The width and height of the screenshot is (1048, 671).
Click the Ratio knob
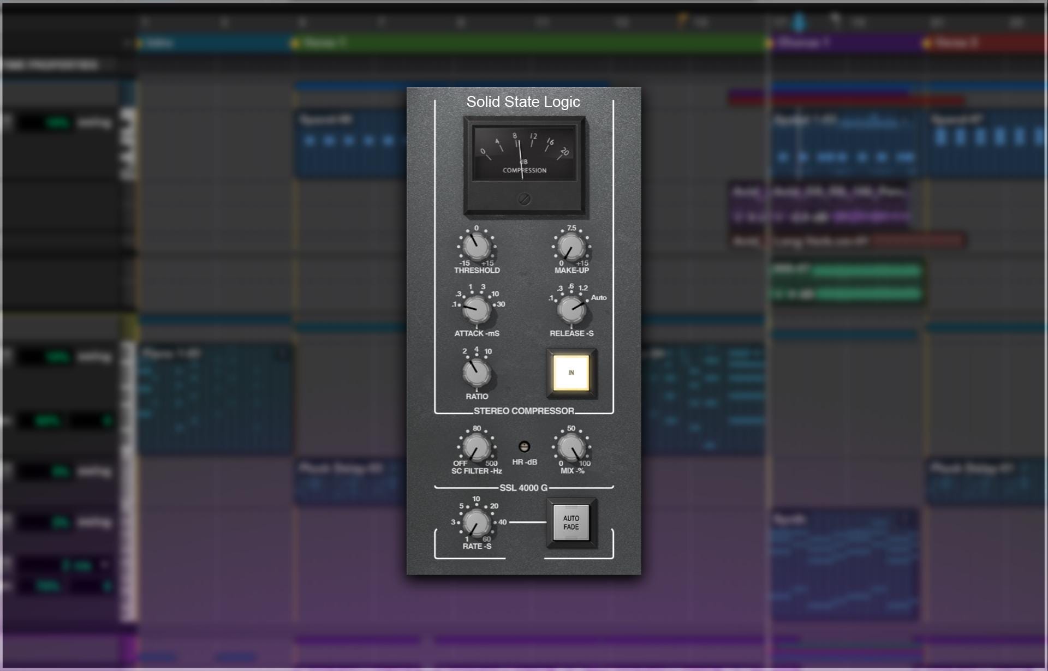coord(477,373)
